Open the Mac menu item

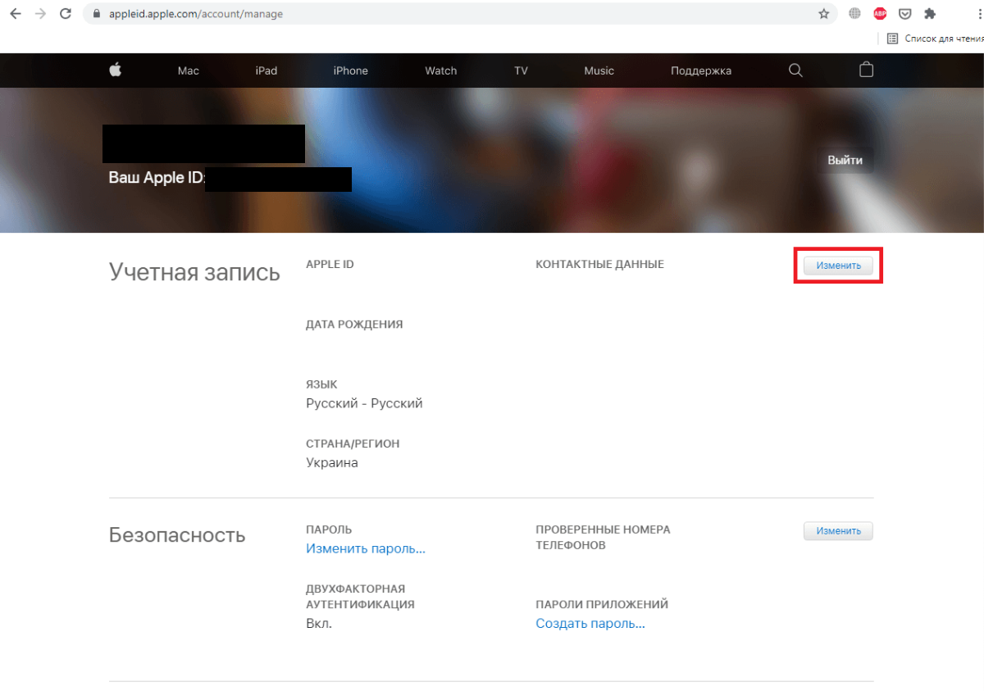[x=189, y=70]
